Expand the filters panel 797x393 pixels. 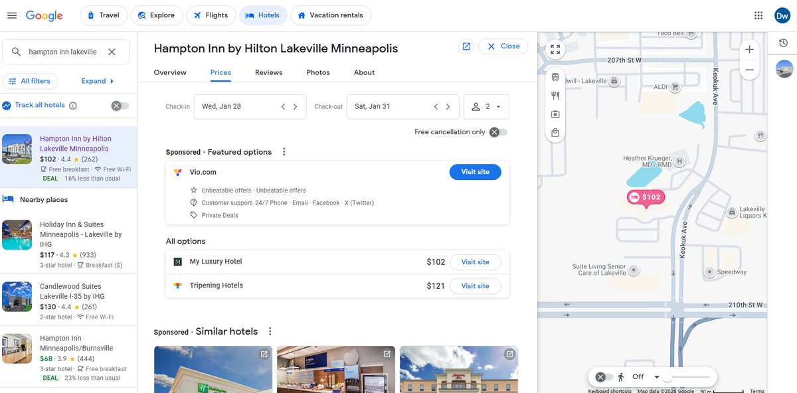(98, 81)
